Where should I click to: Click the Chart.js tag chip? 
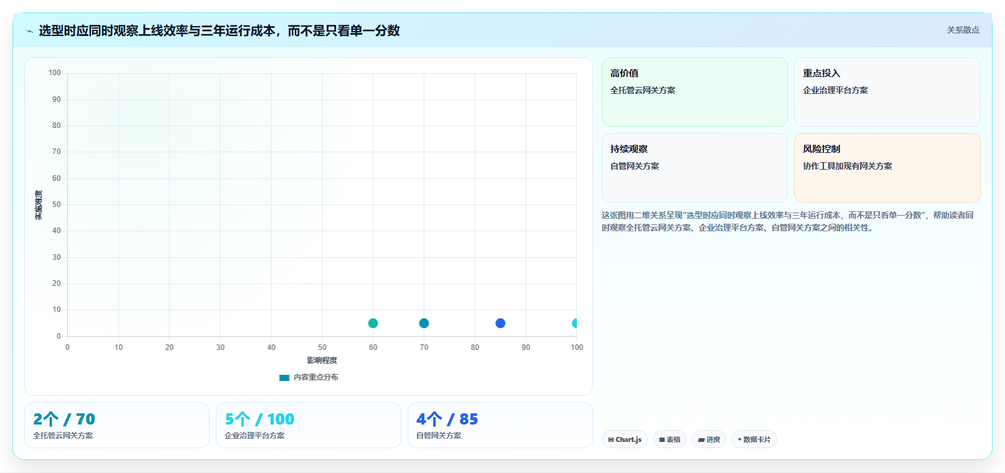click(x=625, y=439)
